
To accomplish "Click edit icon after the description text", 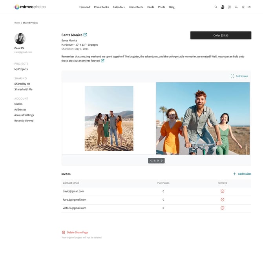I will click(103, 61).
